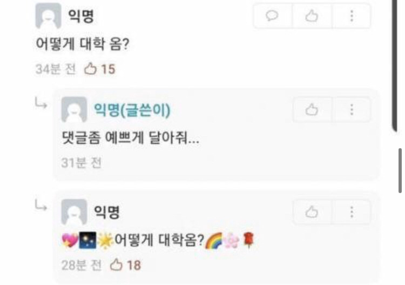Click the 익명(글쓴이) author name
405x285 pixels.
pos(132,110)
